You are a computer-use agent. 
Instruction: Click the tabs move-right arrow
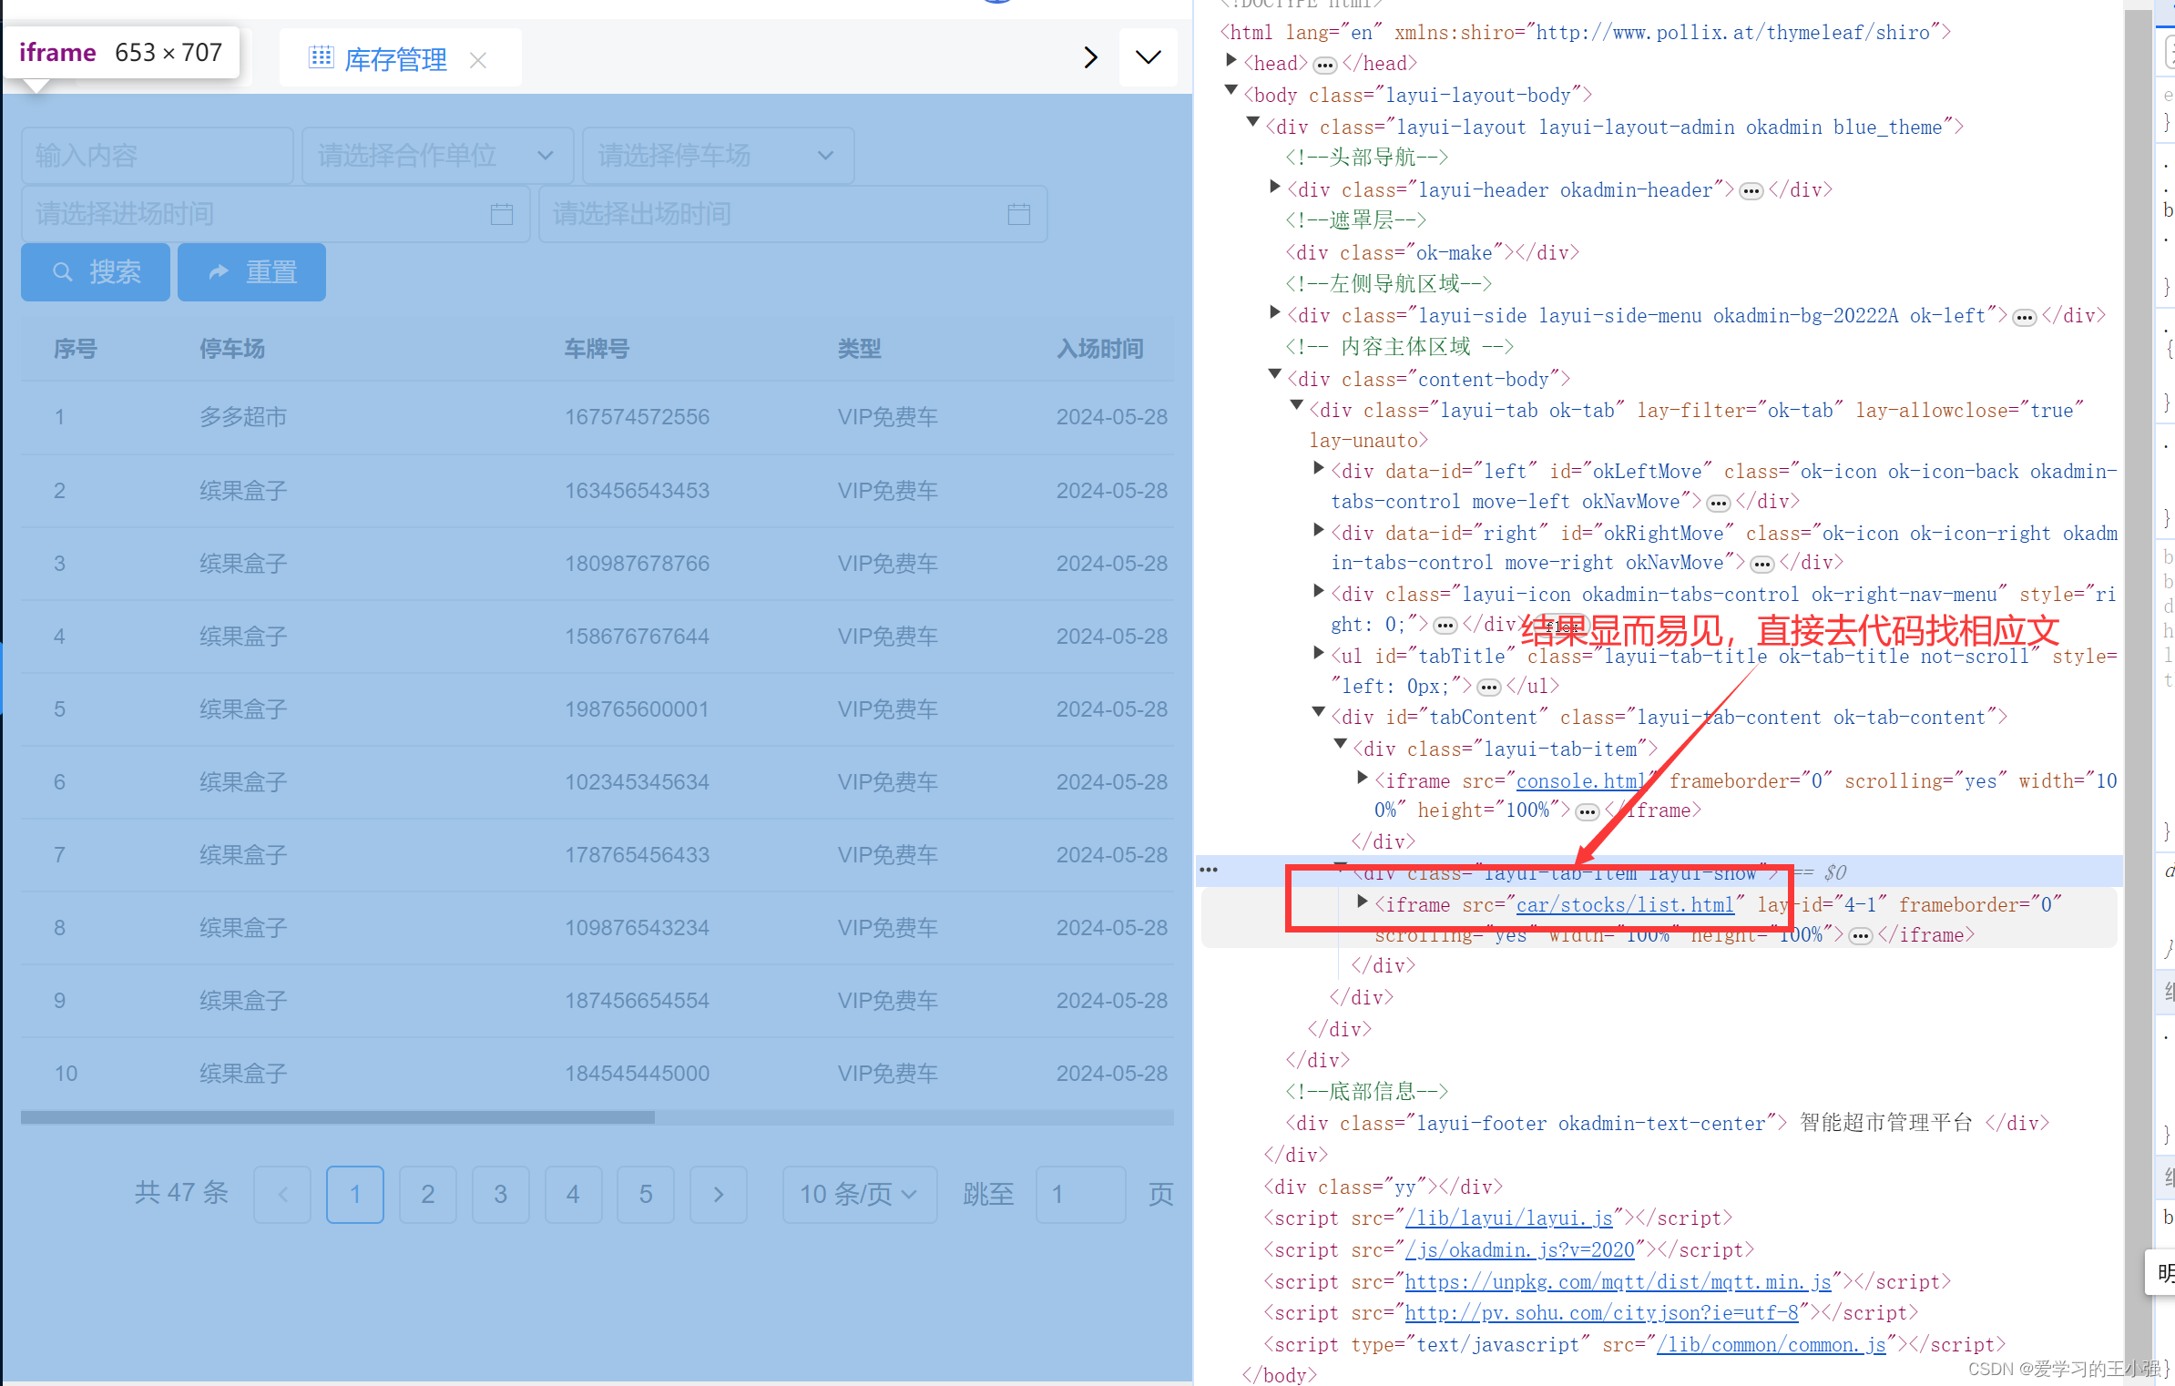[1090, 57]
